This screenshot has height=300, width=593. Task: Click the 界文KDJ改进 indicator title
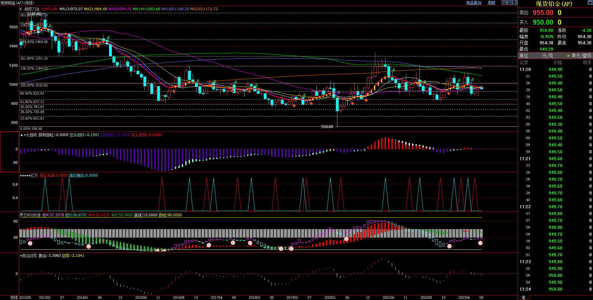coord(30,215)
